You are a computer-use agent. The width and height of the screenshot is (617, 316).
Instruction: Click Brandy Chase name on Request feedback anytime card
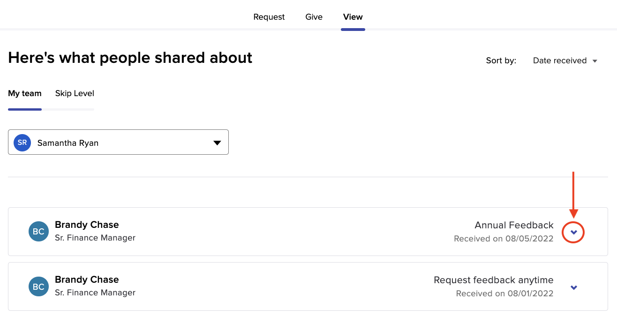[x=87, y=279]
